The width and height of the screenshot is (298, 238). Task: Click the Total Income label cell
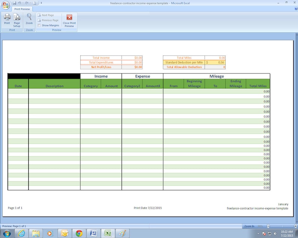[x=101, y=58]
